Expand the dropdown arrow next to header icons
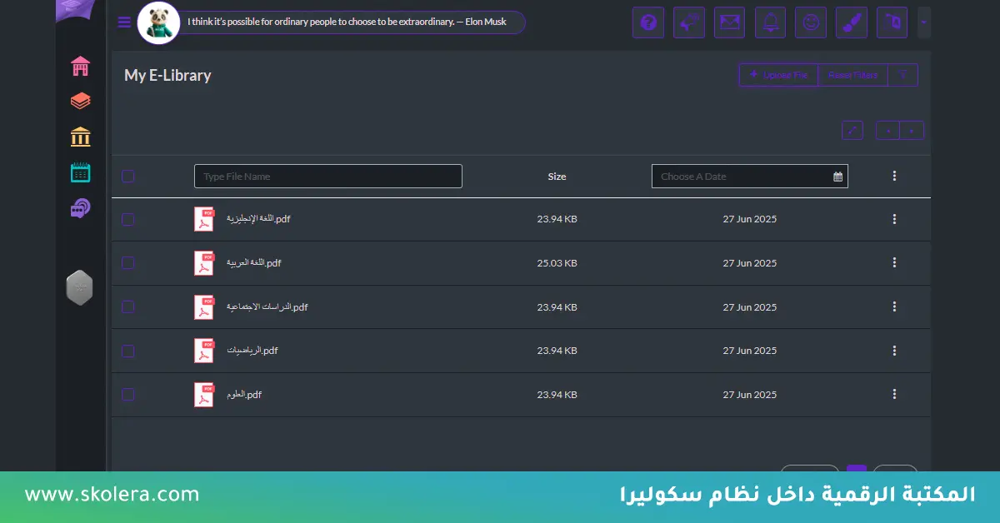1000x523 pixels. pos(923,22)
